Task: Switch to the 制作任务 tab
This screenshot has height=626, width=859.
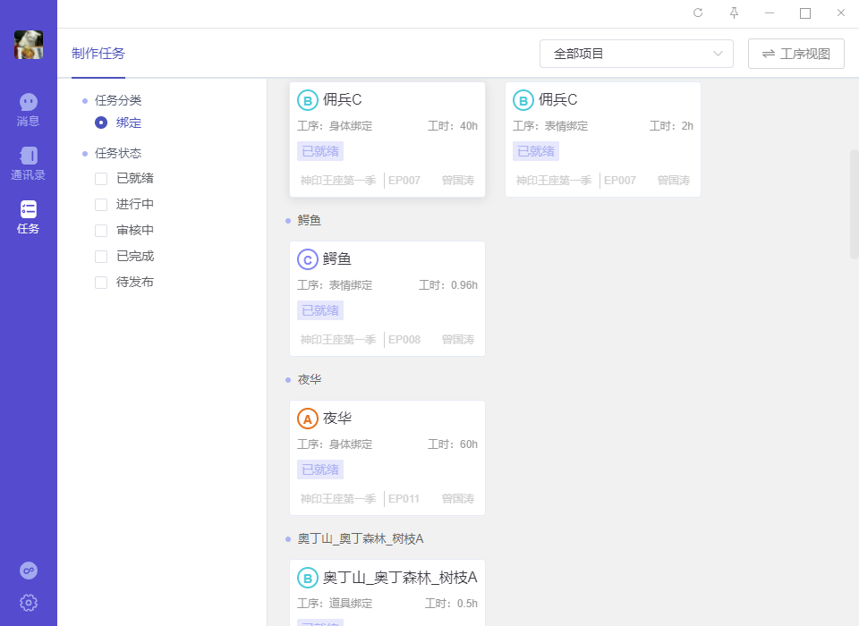Action: 98,54
